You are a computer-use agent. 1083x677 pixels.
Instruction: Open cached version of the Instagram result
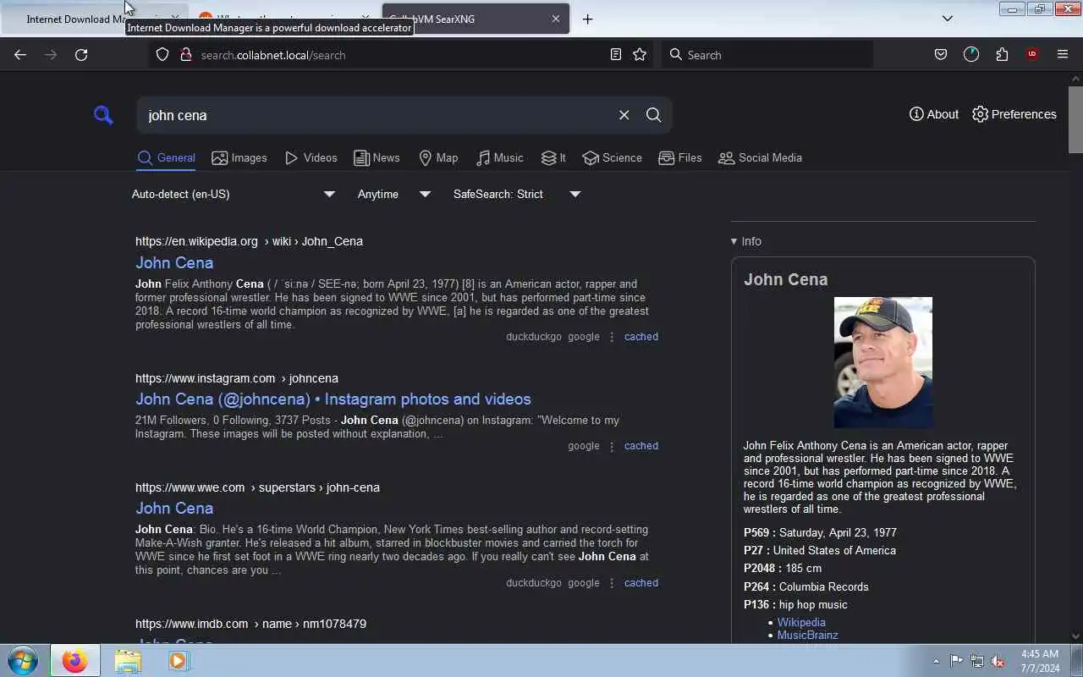tap(640, 446)
